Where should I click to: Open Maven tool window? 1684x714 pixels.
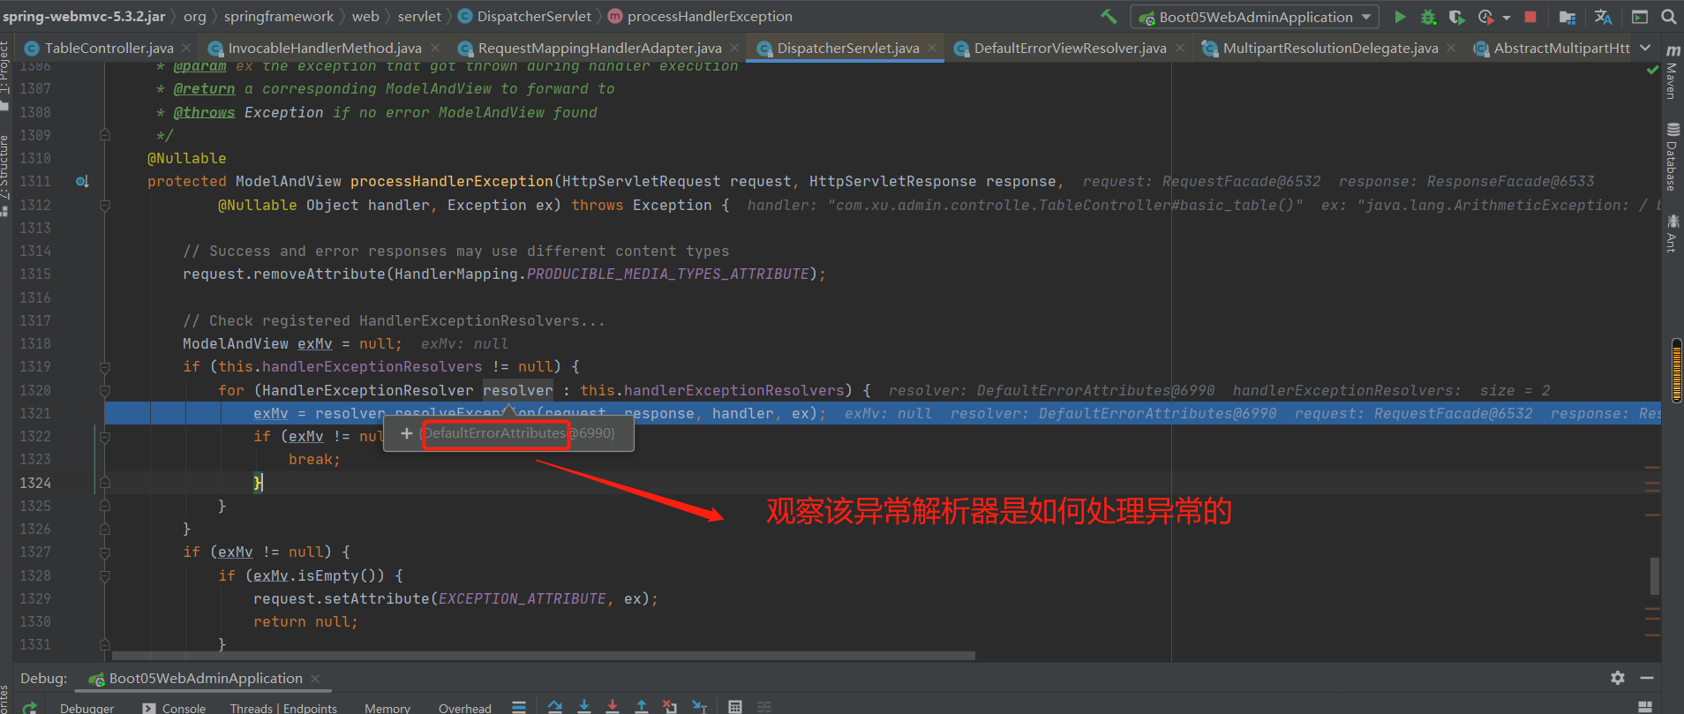[1673, 71]
